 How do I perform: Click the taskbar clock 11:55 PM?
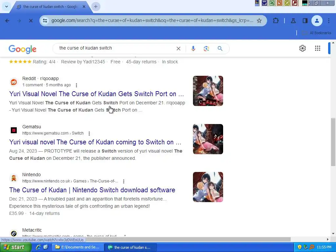[x=324, y=247]
